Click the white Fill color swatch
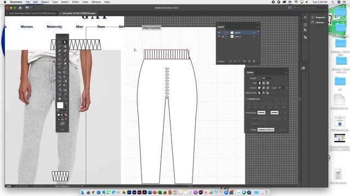This screenshot has height=196, width=350. [x=60, y=105]
